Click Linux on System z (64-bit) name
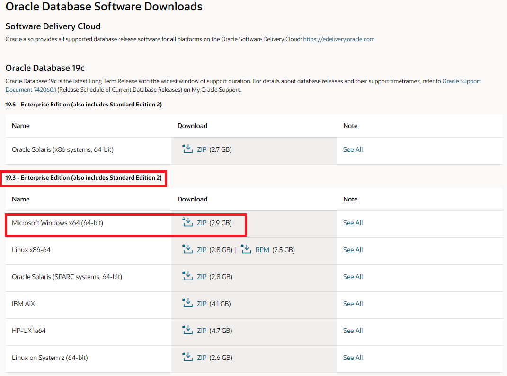Screen dimensions: 507x376 point(50,358)
